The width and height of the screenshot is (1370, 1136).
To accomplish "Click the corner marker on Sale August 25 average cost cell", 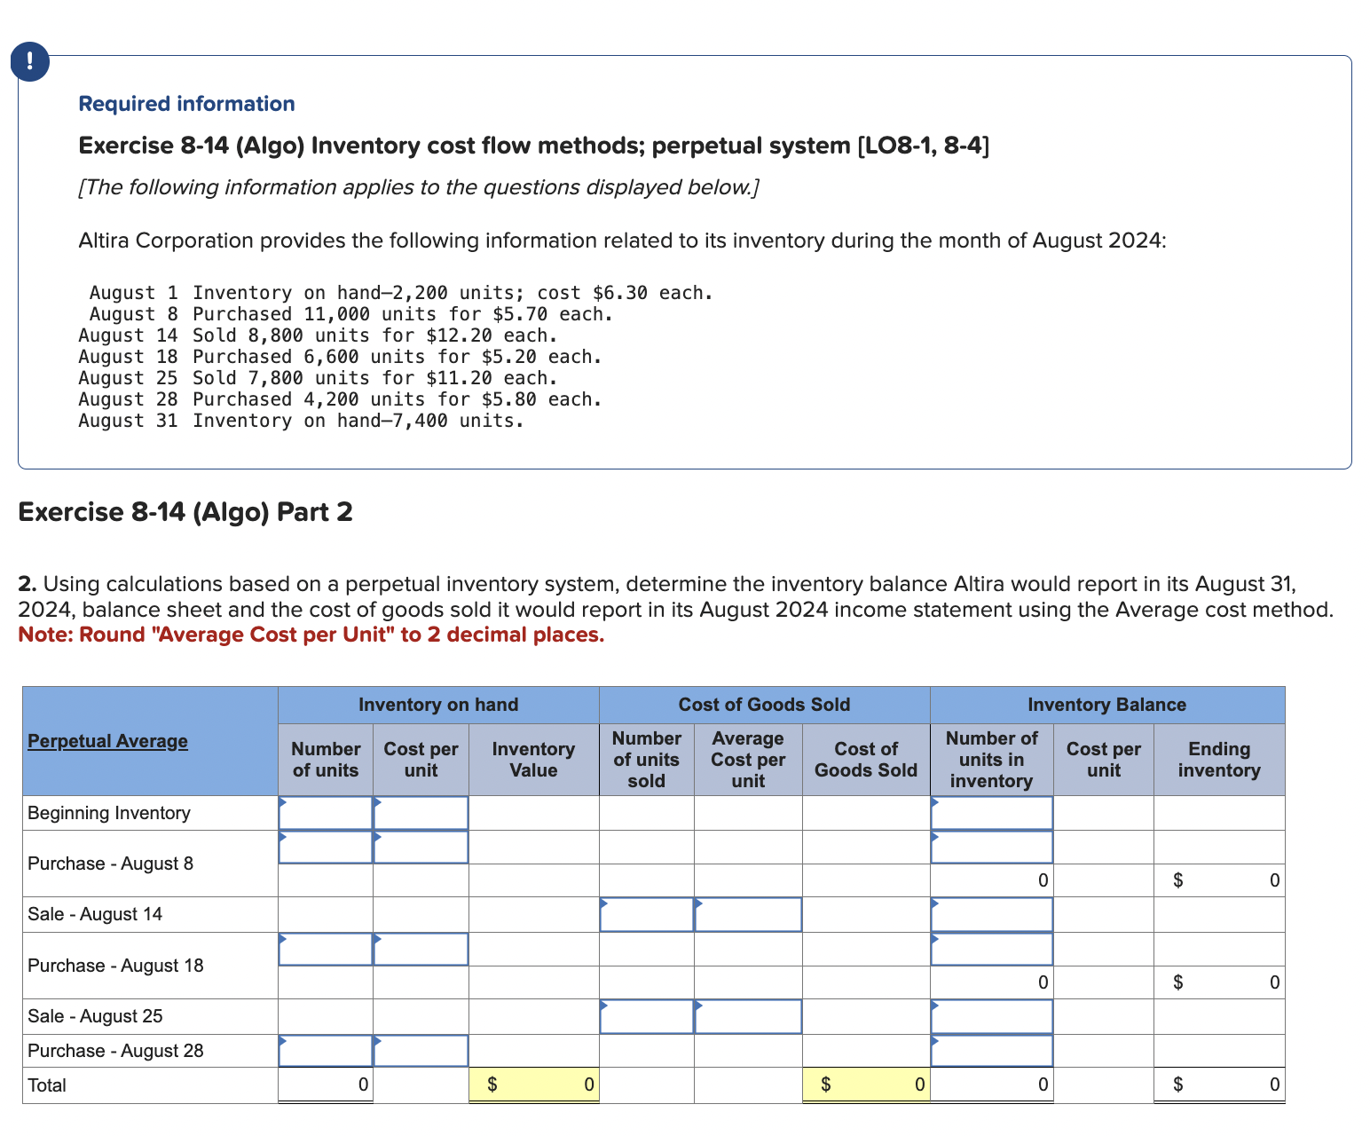I will point(697,1005).
